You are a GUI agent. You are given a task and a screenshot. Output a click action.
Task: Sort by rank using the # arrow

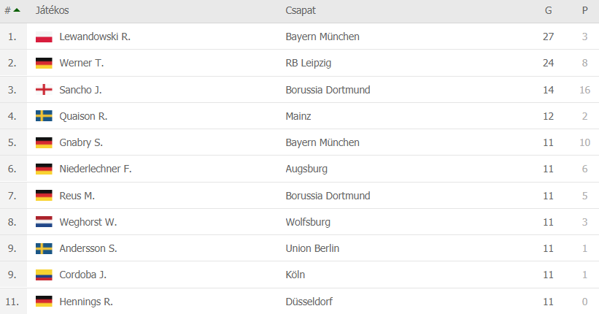click(x=12, y=10)
